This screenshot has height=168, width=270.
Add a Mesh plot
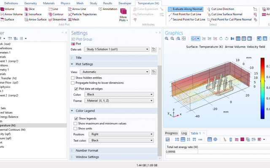click(x=73, y=20)
